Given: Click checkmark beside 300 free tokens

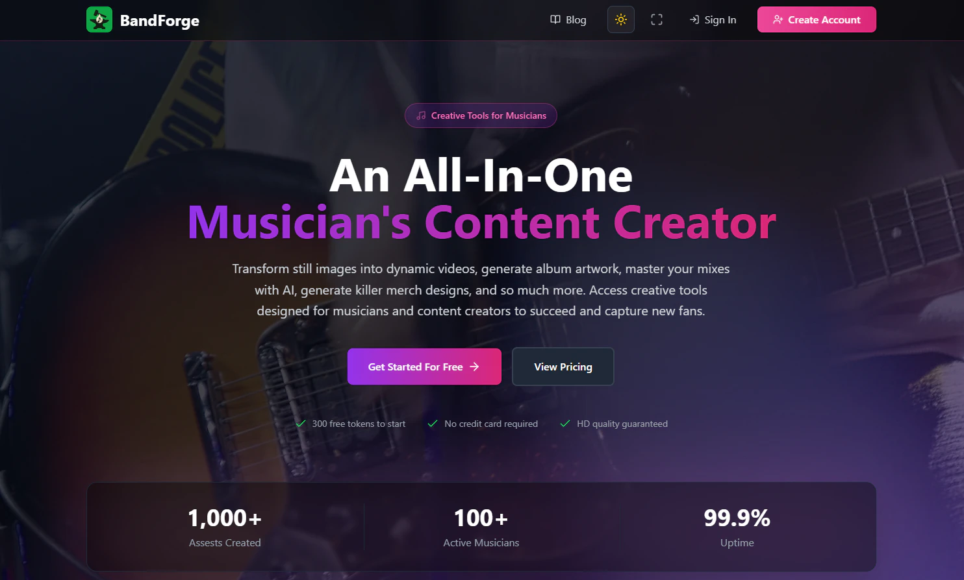Looking at the screenshot, I should point(301,424).
